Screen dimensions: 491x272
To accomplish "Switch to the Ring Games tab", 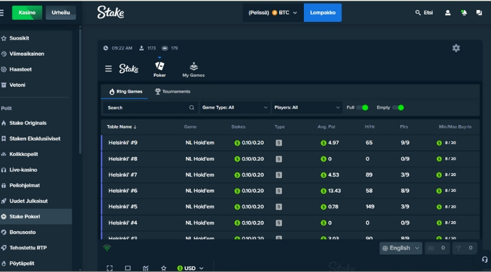I will pyautogui.click(x=125, y=91).
